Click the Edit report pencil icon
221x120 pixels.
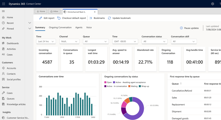(x=40, y=18)
